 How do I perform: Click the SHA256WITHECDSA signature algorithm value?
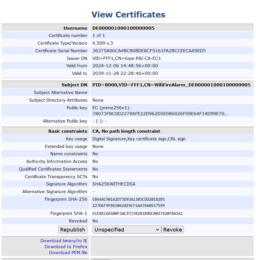tap(114, 184)
